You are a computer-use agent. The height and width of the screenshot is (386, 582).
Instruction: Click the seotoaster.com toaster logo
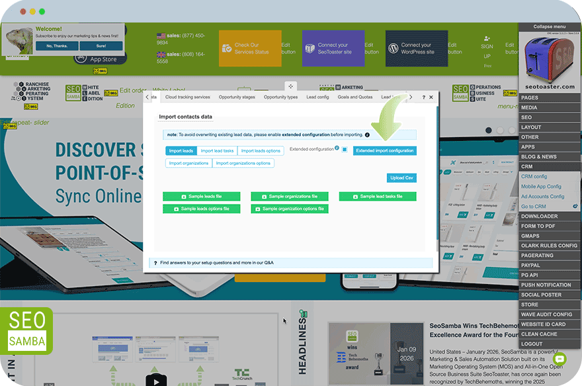click(x=550, y=62)
